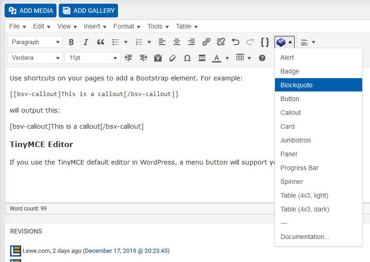
Task: Click the paste as text clipboard icon
Action: [158, 58]
